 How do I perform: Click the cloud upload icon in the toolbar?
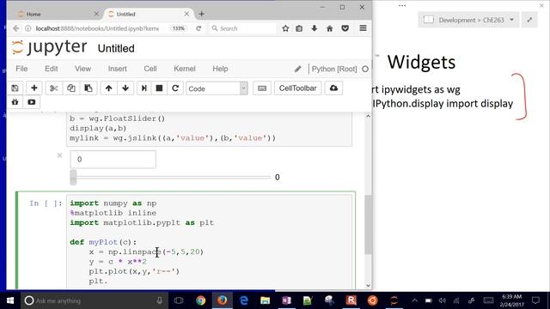click(333, 88)
